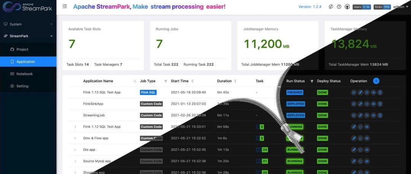Collapse the sidebar with the menu fold icon
The width and height of the screenshot is (411, 174).
[x=65, y=6]
